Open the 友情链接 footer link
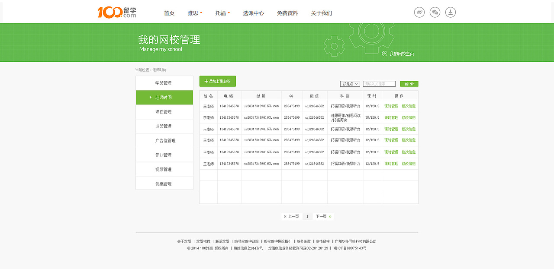This screenshot has height=269, width=554. 322,241
